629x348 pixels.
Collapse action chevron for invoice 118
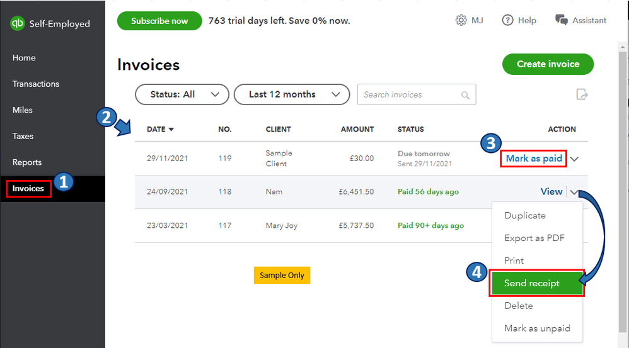[x=574, y=192]
